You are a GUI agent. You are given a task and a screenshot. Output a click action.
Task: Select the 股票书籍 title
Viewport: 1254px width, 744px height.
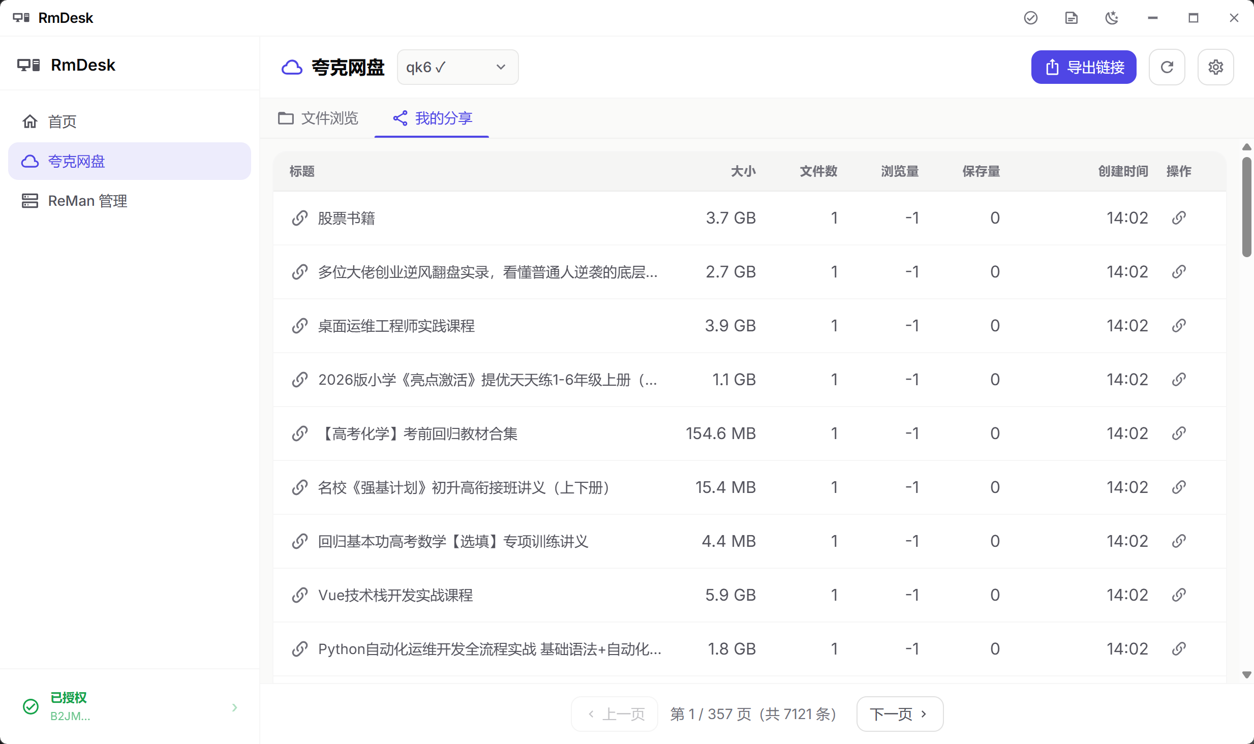tap(346, 219)
